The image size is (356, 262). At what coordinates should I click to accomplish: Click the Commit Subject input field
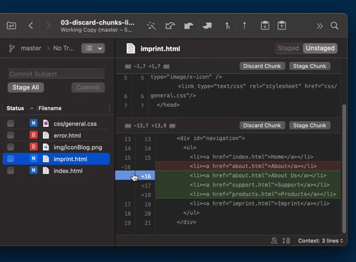click(56, 74)
